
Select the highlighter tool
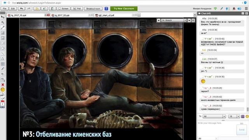(3, 69)
